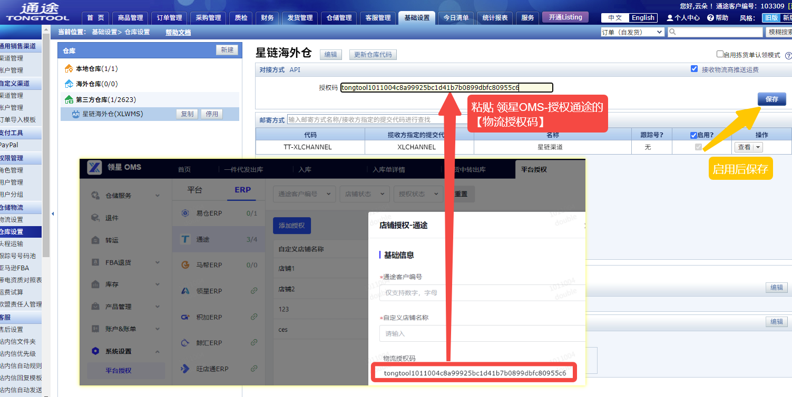The image size is (792, 397).
Task: Click the magnifier icon in the search box
Action: click(672, 32)
